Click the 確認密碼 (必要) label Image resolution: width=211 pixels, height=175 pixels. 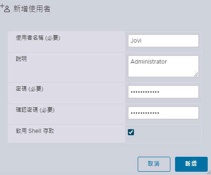(35, 110)
